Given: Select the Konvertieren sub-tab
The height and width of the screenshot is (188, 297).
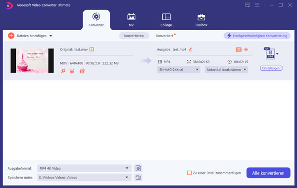Looking at the screenshot, I should 134,36.
